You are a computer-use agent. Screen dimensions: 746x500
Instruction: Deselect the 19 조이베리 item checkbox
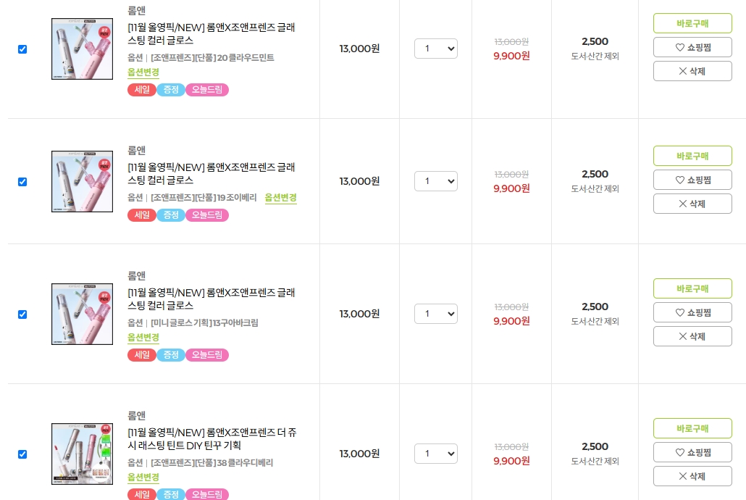pos(22,182)
